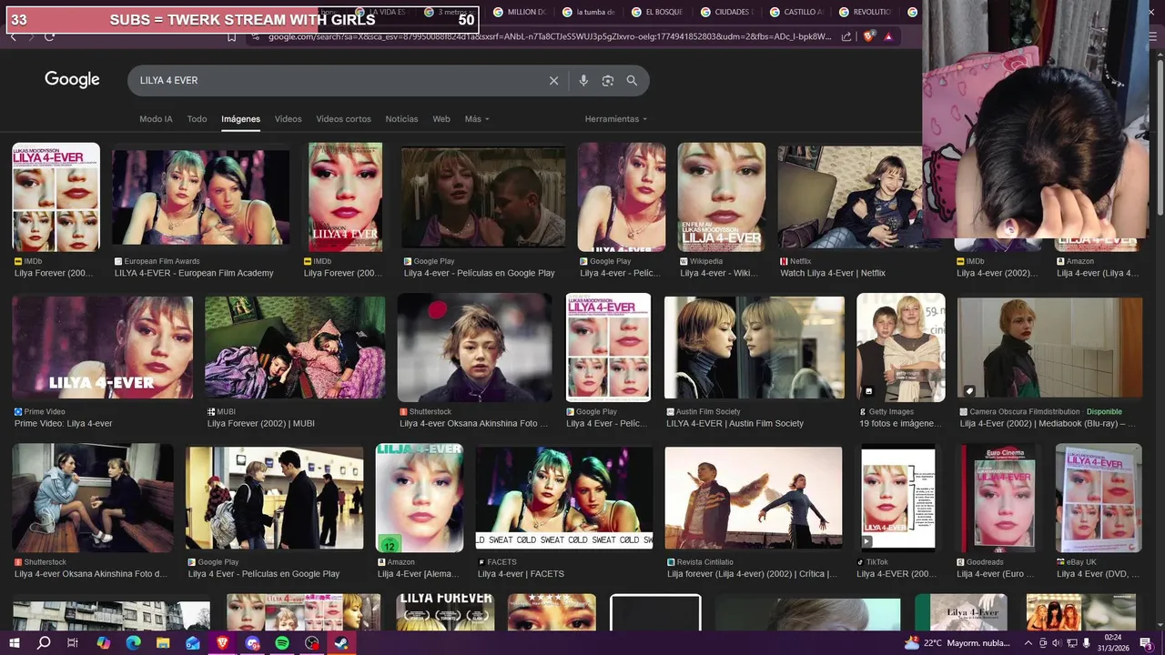Image resolution: width=1165 pixels, height=655 pixels.
Task: Open Microsoft Edge from the taskbar
Action: coord(133,643)
